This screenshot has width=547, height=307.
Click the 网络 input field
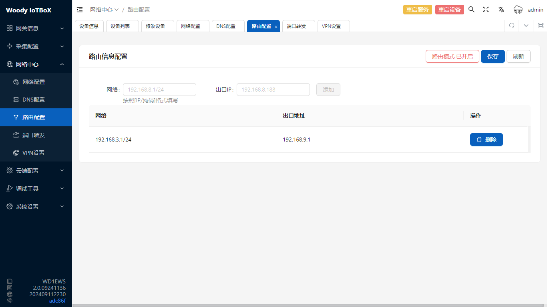pos(159,90)
